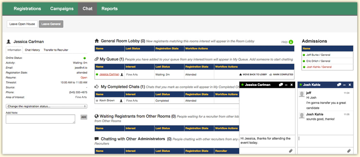
Task: Click the Add Note text field
Action: pos(40,119)
